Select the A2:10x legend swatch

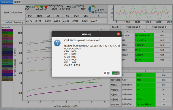tap(7, 72)
